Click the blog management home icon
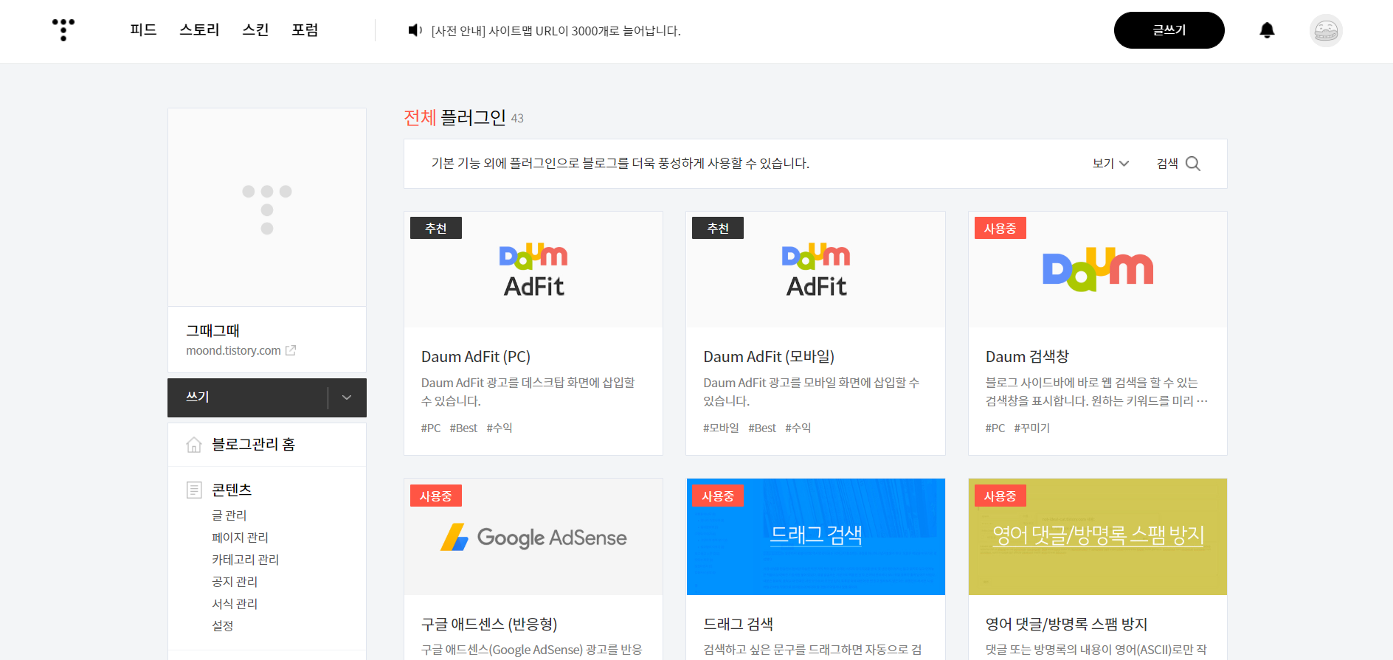1393x660 pixels. 194,445
